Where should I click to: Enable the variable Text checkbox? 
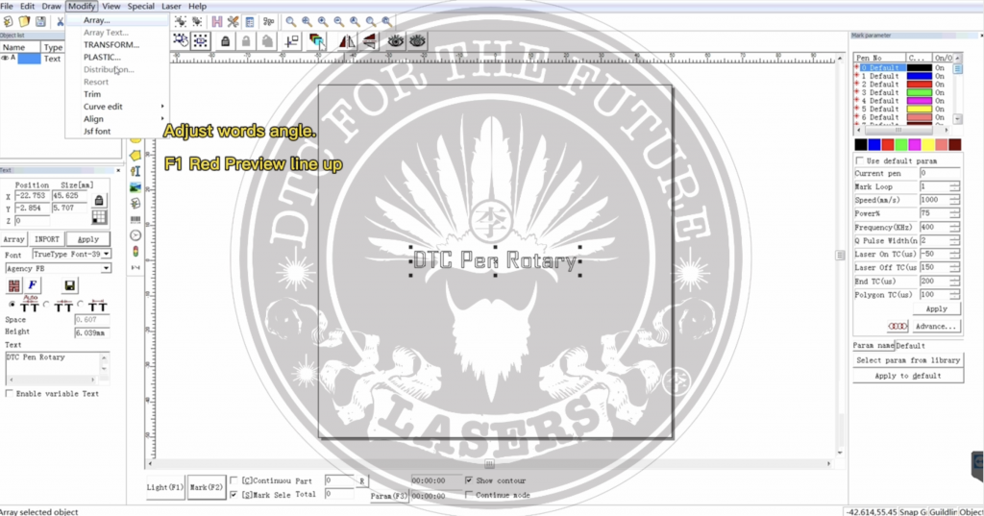coord(11,393)
